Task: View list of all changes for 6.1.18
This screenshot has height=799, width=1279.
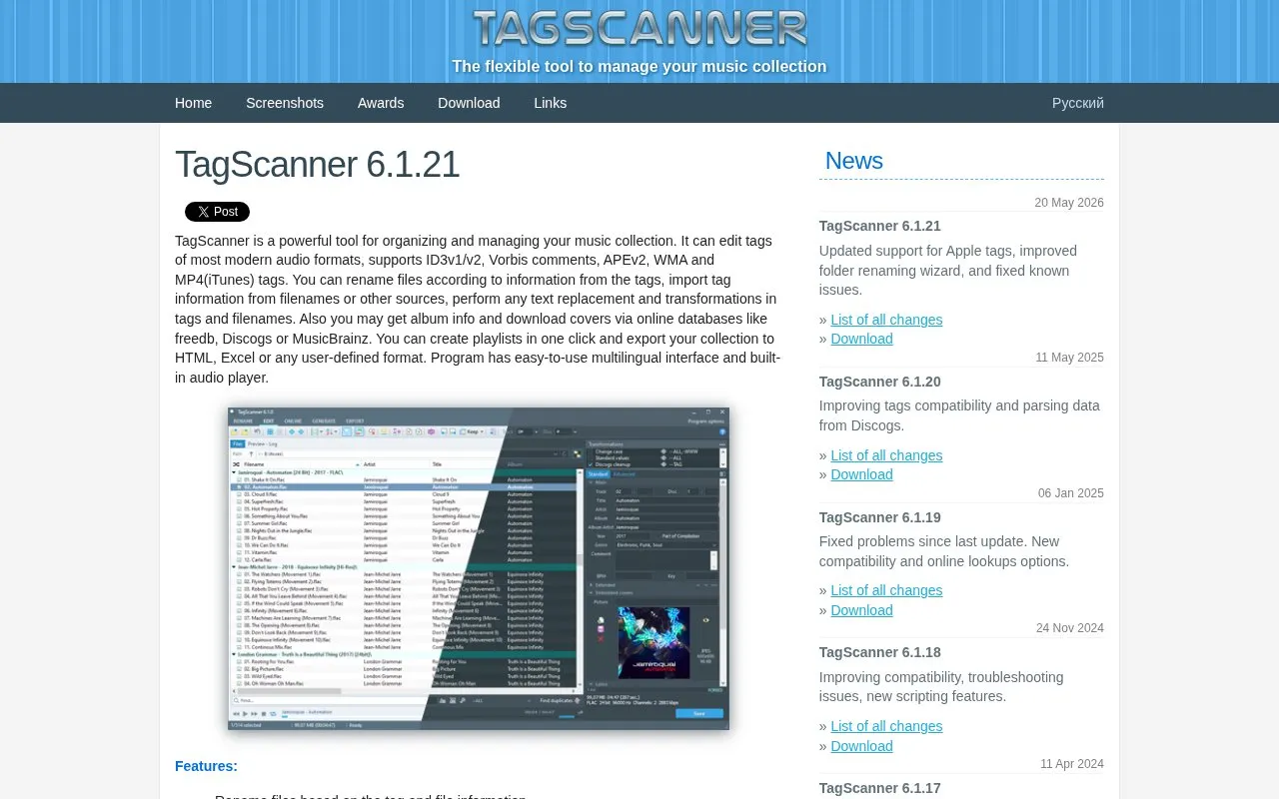Action: [886, 726]
